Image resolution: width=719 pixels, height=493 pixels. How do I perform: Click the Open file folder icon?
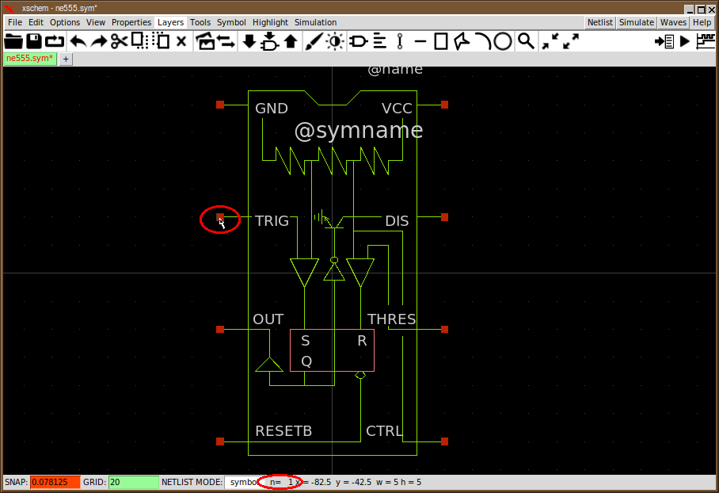click(x=13, y=41)
